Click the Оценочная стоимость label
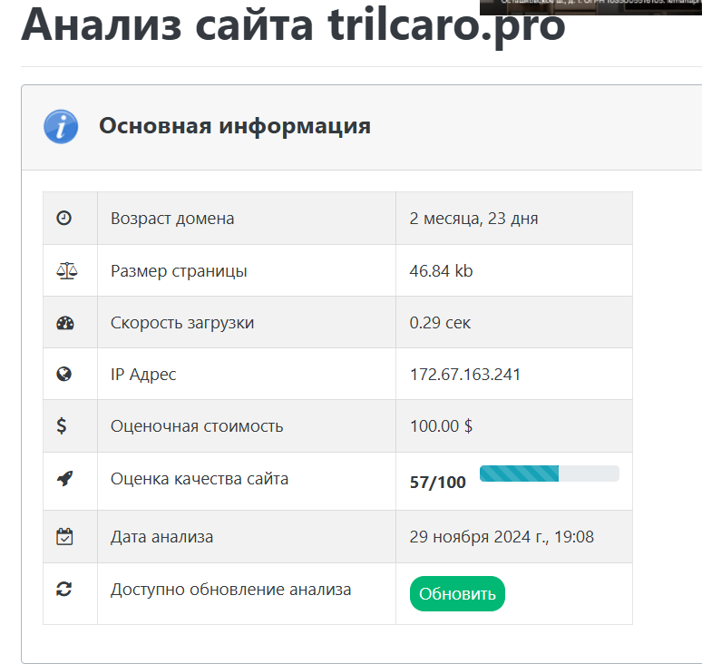 pyautogui.click(x=197, y=426)
